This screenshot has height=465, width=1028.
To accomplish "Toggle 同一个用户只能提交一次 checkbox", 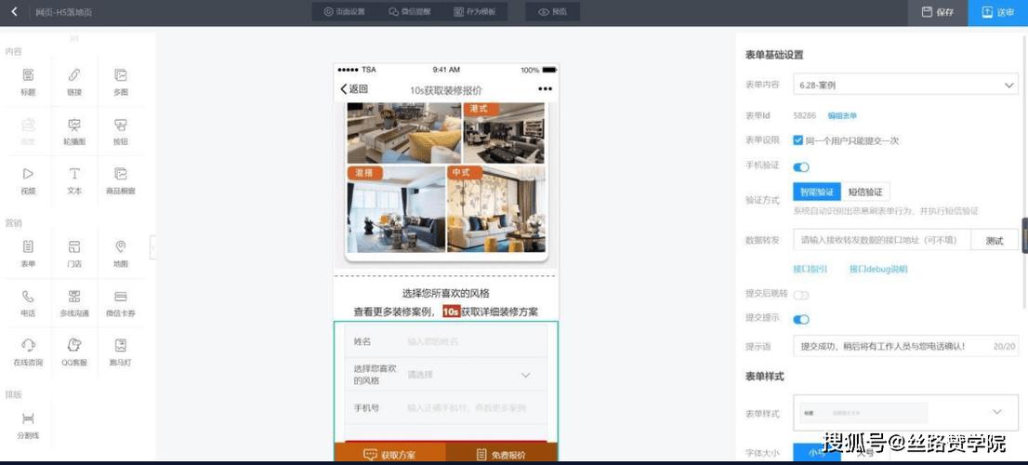I will [x=797, y=140].
